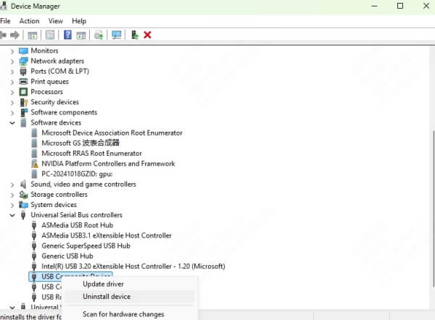Click the vertical scrollbar thumb
Screen dimensions: 435x320
click(434, 209)
